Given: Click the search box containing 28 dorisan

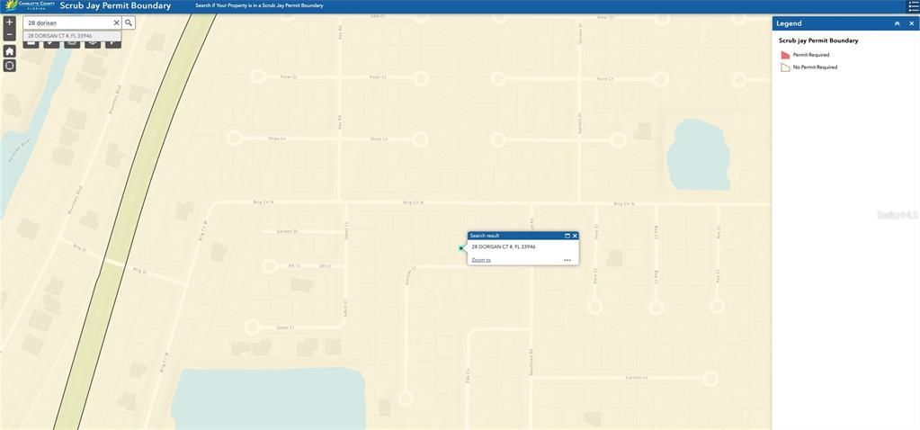Looking at the screenshot, I should tap(67, 22).
